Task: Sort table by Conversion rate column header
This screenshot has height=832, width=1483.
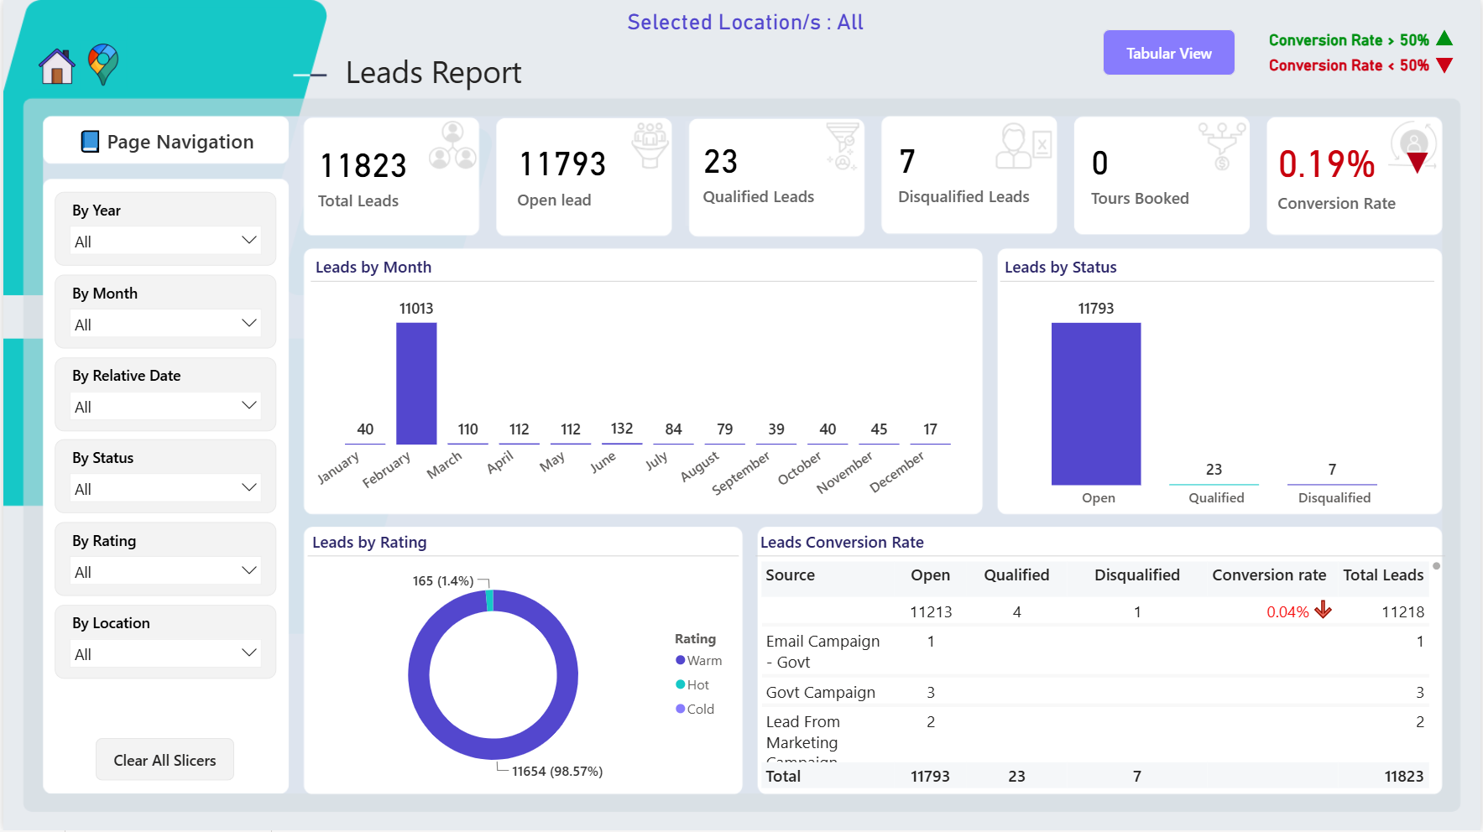Action: [1269, 575]
